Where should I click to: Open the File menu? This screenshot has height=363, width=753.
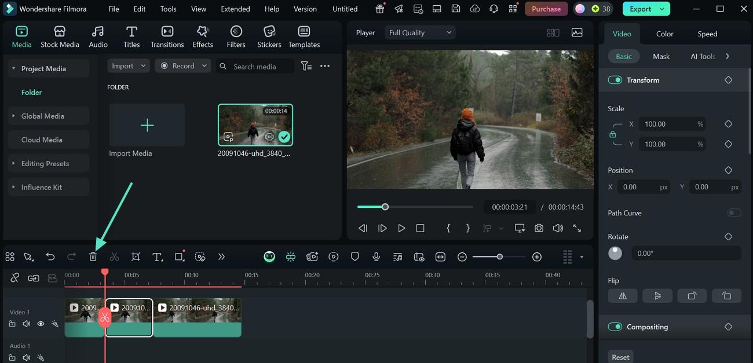(x=114, y=9)
